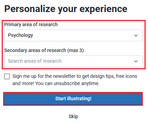The image size is (148, 124).
Task: Select the 'Search areas of research' placeholder
Action: tap(35, 61)
